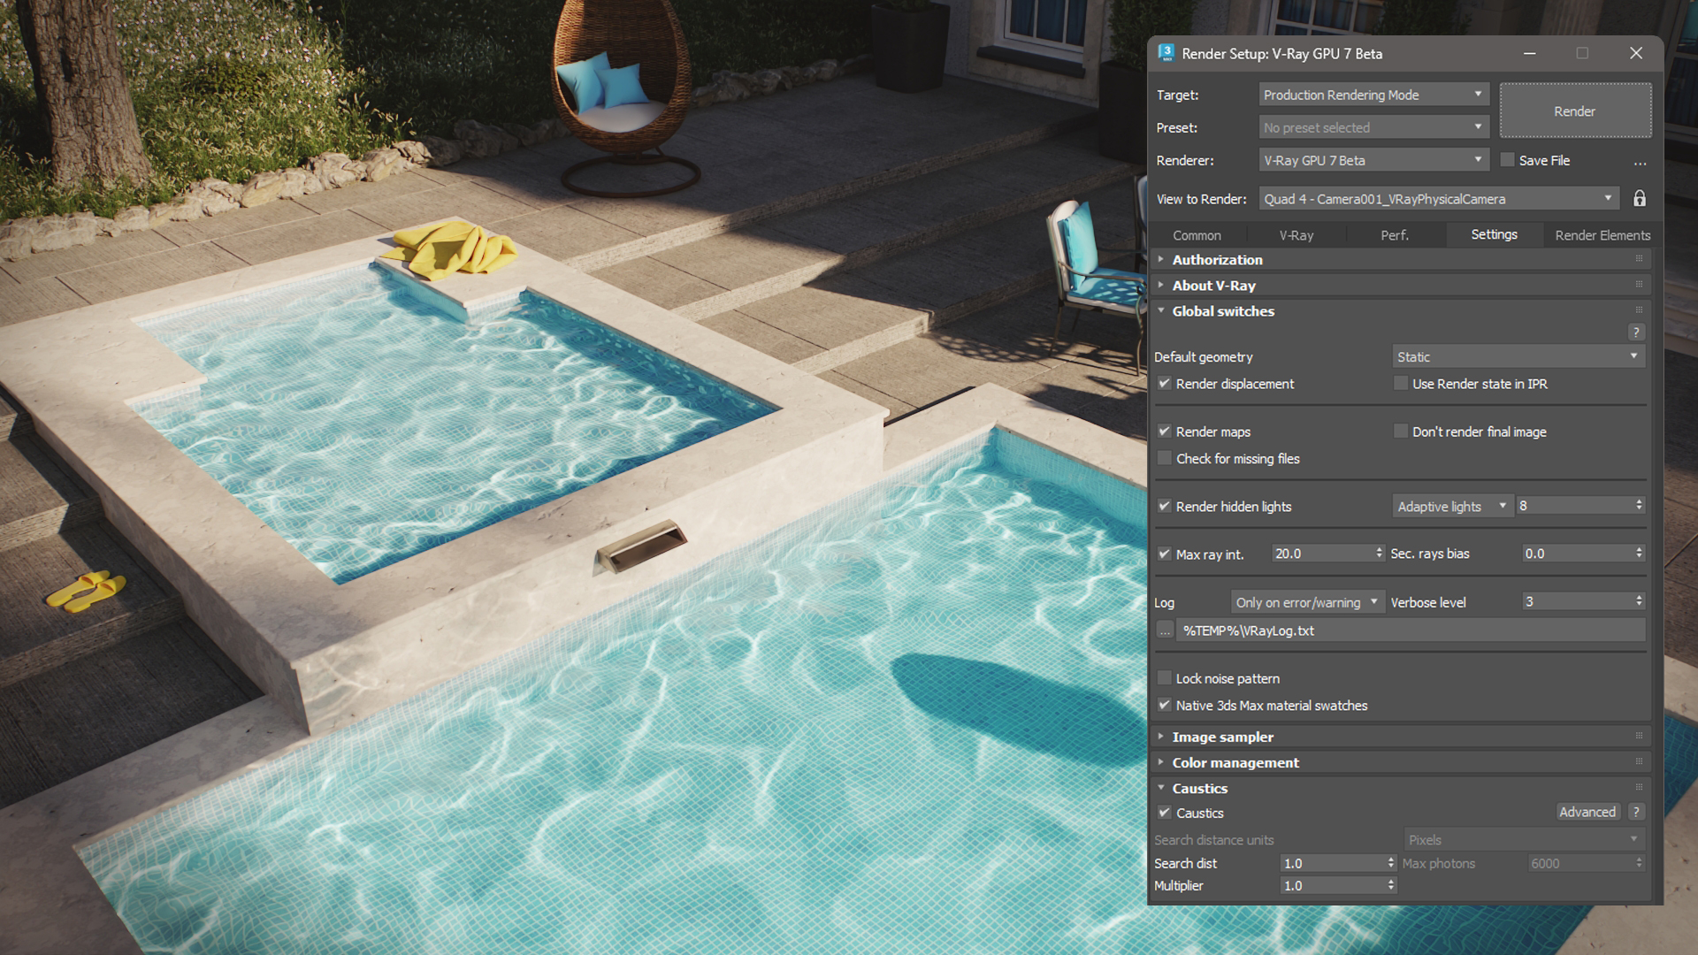1698x955 pixels.
Task: Open Global switches help with the question mark
Action: coord(1636,332)
